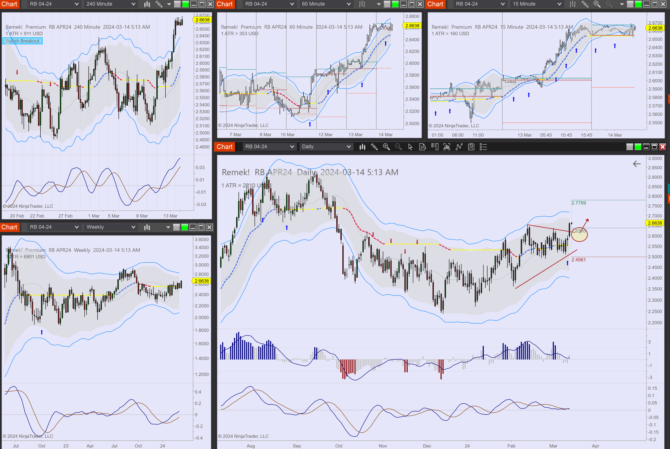
Task: Expand the 60 Minute interval dropdown
Action: click(326, 4)
